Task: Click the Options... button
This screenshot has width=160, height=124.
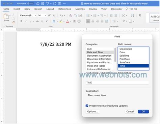Action: tap(92, 112)
